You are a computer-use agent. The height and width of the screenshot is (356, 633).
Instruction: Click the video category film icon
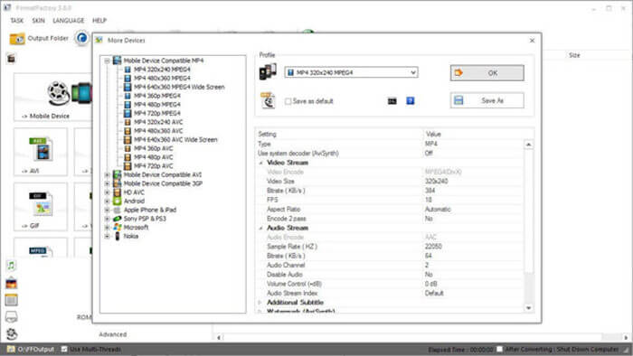pos(11,59)
